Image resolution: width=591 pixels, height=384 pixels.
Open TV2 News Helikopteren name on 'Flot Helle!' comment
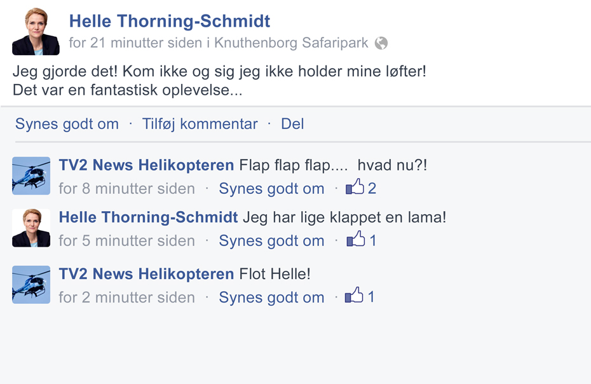click(147, 274)
